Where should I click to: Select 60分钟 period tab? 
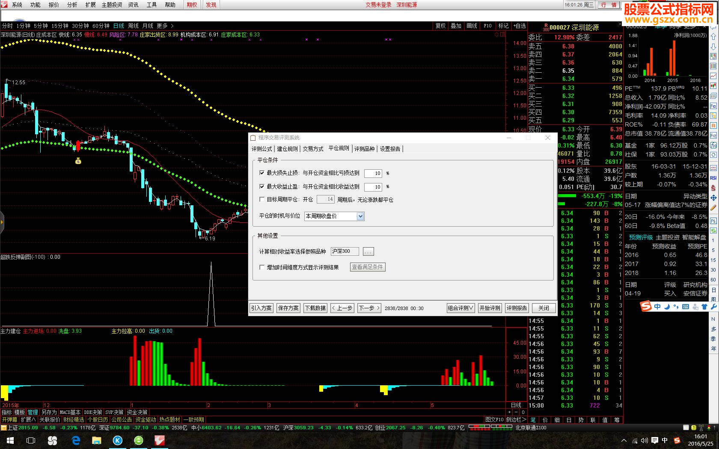click(x=101, y=26)
